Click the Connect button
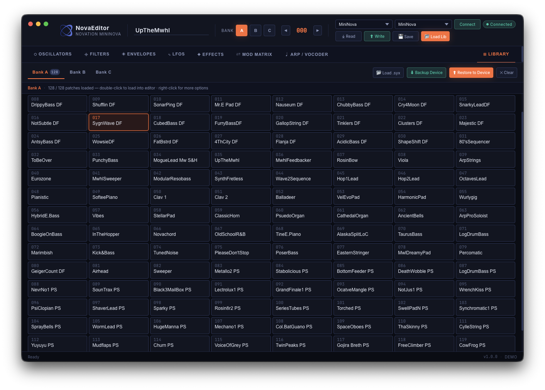This screenshot has width=545, height=390. point(467,24)
